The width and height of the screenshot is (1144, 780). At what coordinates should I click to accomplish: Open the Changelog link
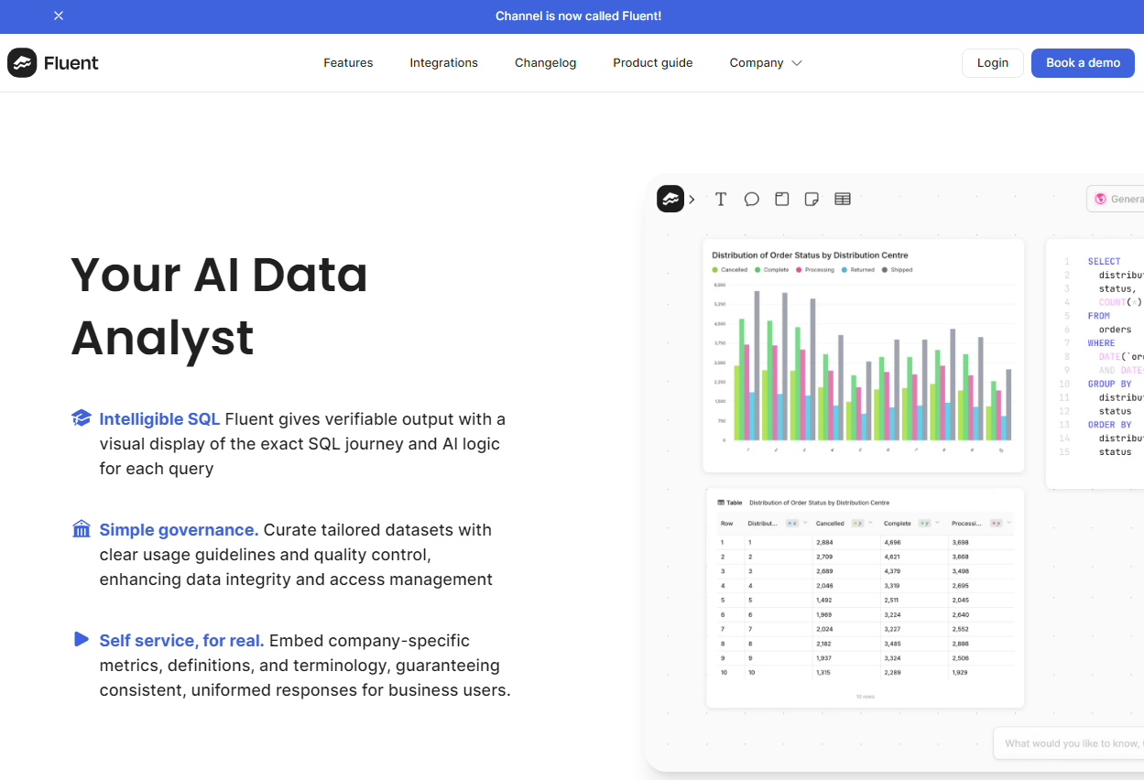tap(546, 63)
